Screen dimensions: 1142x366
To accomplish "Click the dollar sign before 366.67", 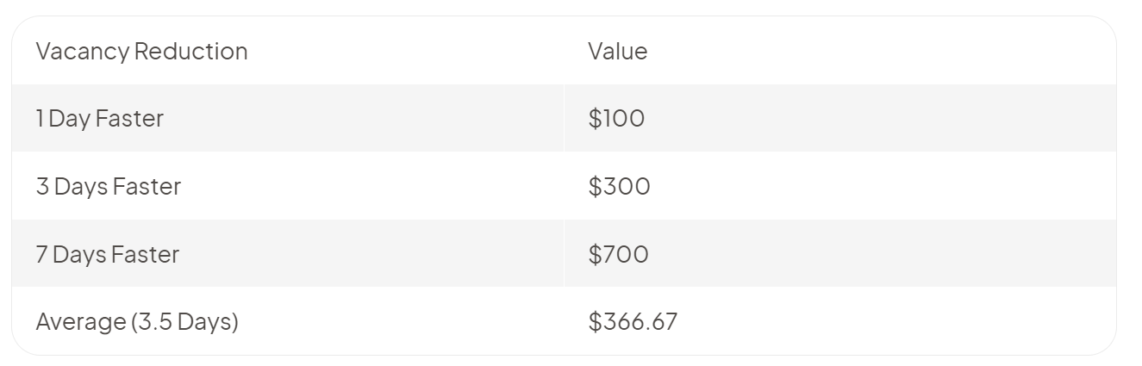I will (x=595, y=321).
